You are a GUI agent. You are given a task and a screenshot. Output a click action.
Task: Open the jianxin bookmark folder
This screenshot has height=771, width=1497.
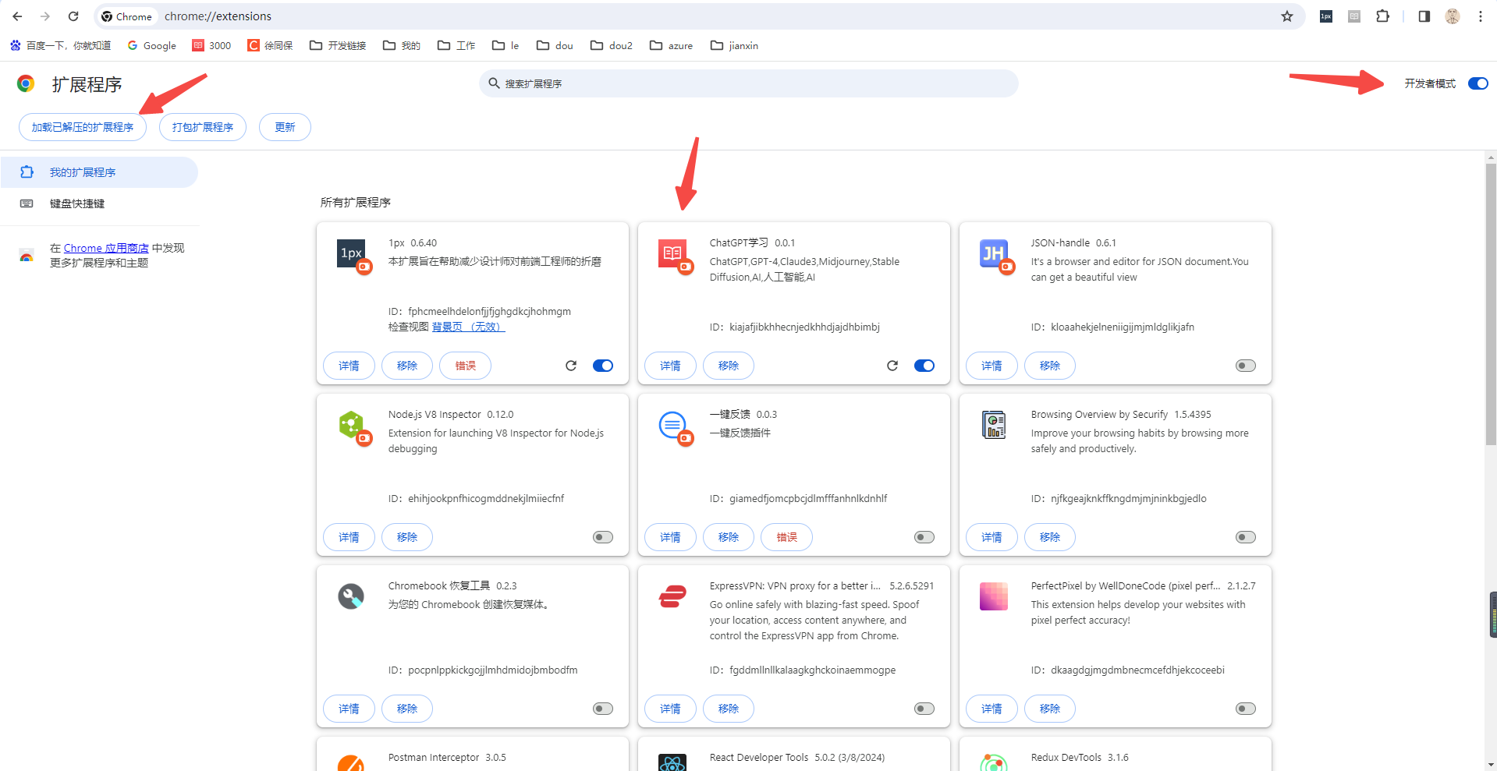(734, 46)
